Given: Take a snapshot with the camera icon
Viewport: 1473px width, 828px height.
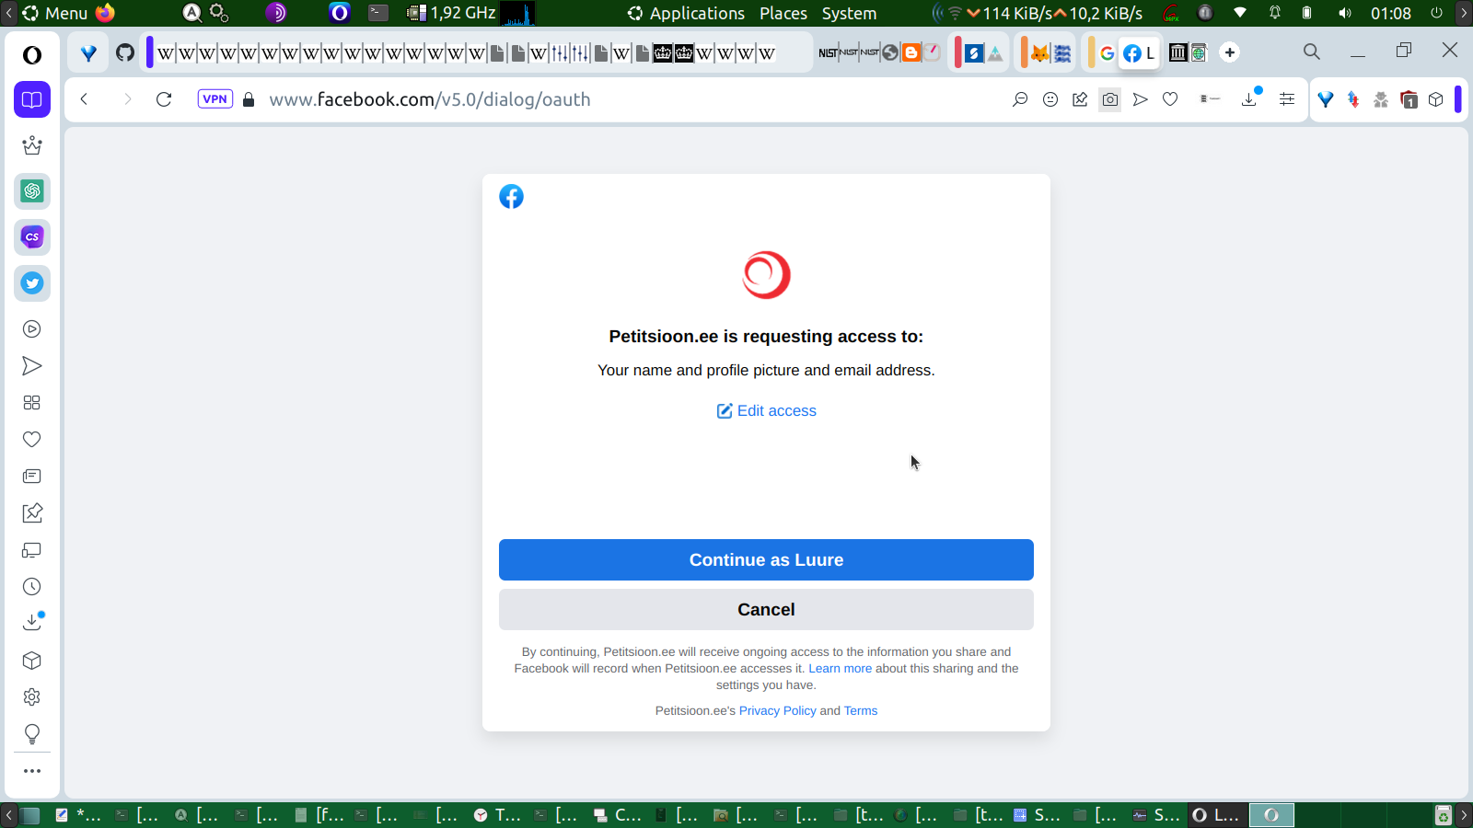Looking at the screenshot, I should coord(1110,99).
